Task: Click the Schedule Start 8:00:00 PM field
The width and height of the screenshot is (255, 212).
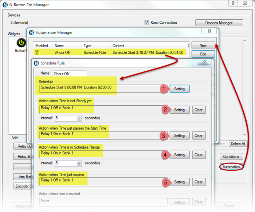Action: click(x=103, y=89)
